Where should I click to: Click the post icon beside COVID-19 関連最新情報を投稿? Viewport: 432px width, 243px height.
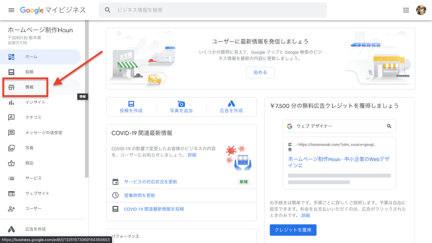[x=115, y=209]
